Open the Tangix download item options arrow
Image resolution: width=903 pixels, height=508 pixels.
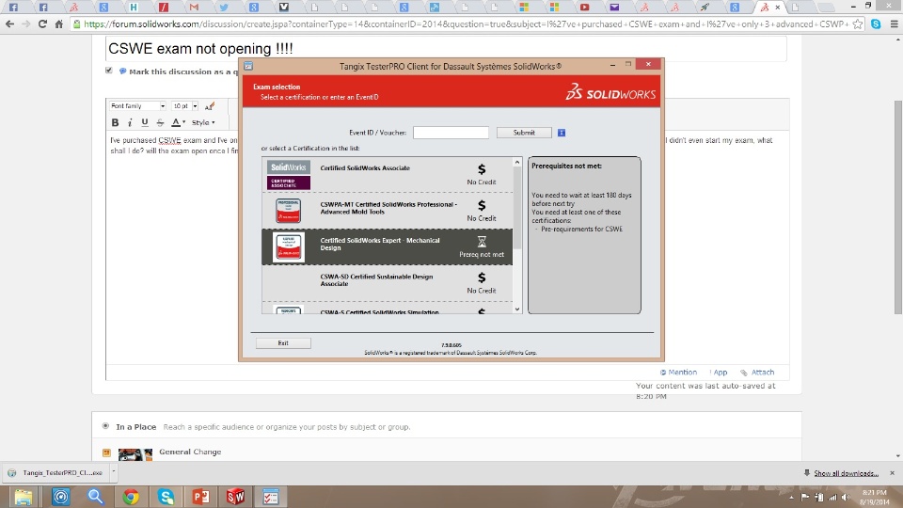coord(114,472)
